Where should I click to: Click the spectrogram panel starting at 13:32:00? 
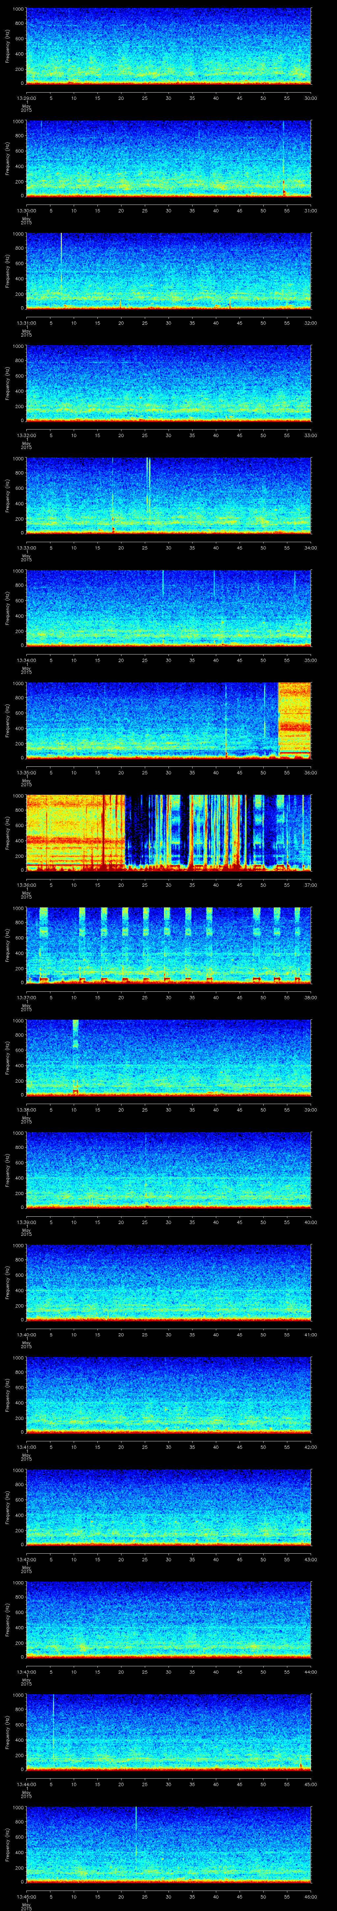(x=168, y=383)
